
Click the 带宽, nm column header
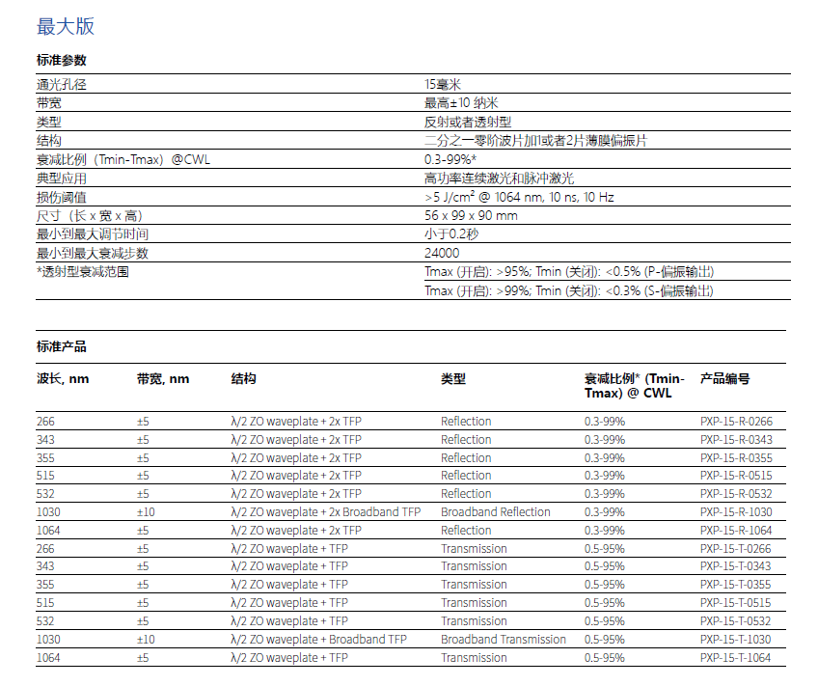pyautogui.click(x=163, y=379)
